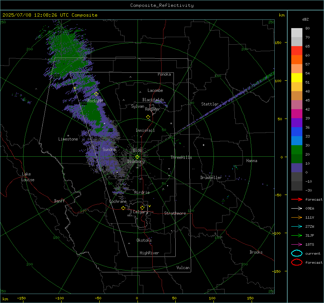This screenshot has height=303, width=324.
Task: Click the Banff label
Action: coord(59,201)
